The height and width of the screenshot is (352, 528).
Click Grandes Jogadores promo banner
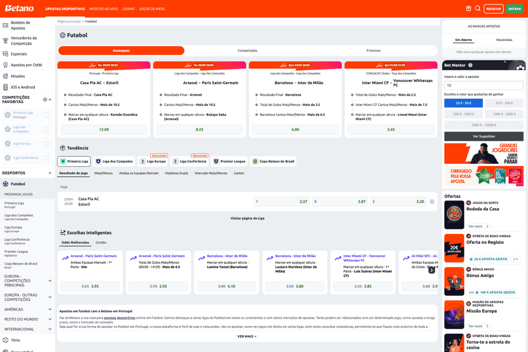(484, 154)
